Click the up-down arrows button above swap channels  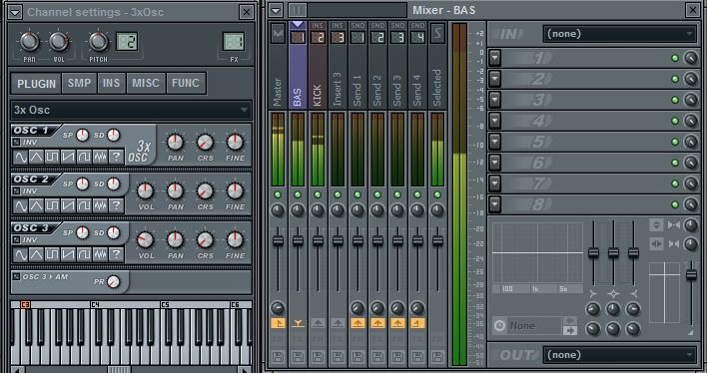tap(656, 224)
